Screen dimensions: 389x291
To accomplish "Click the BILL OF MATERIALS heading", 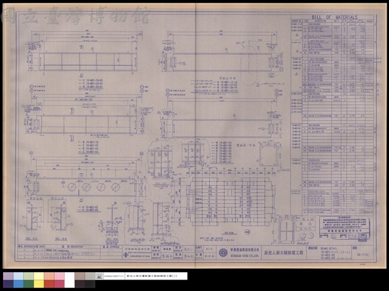I will pos(334,17).
